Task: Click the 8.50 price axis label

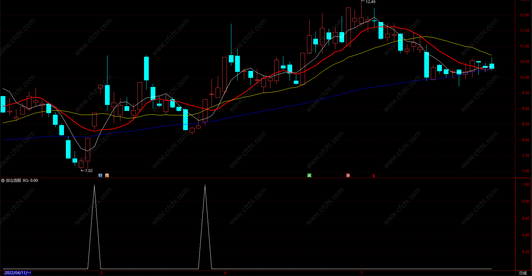Action: click(526, 124)
